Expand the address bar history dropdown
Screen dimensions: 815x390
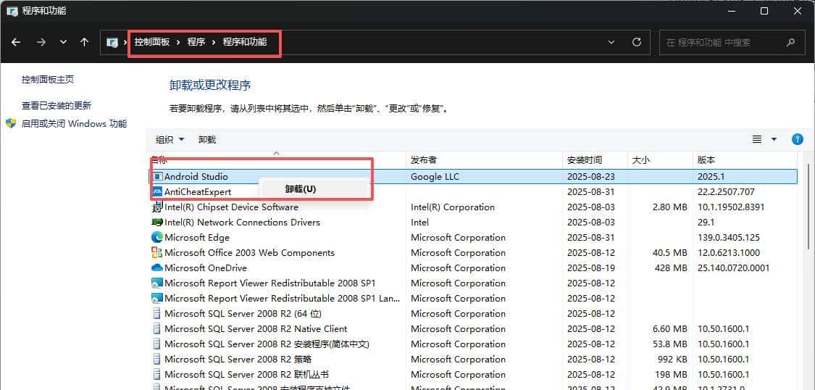pyautogui.click(x=611, y=43)
